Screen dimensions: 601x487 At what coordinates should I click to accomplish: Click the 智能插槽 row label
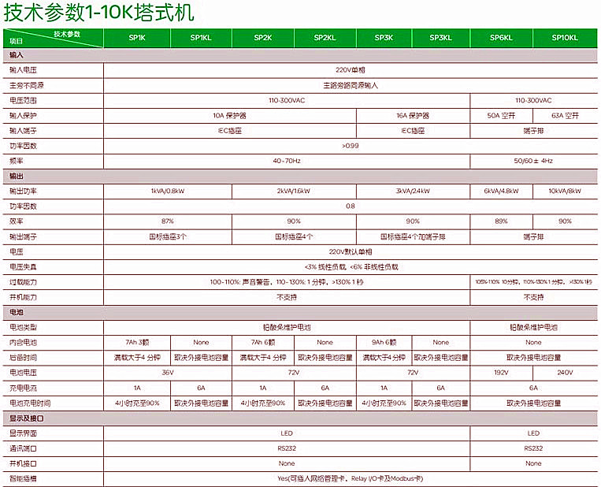(x=24, y=478)
